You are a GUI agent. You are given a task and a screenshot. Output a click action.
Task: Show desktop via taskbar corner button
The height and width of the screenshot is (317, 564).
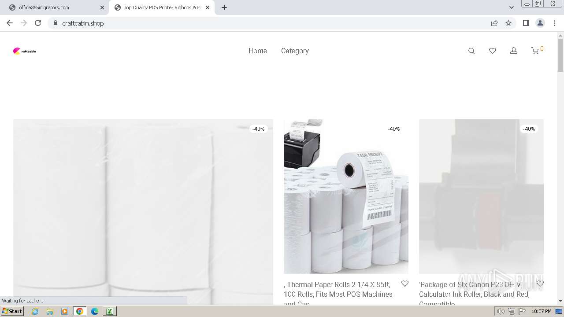pos(559,311)
